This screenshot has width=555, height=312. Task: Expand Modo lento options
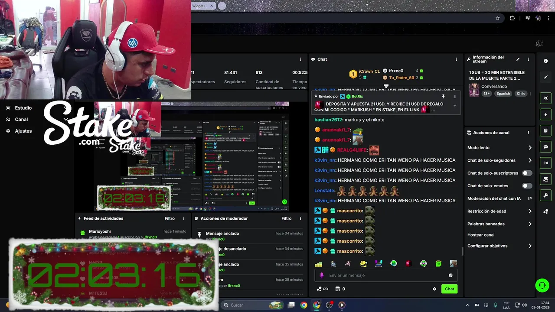pos(530,148)
